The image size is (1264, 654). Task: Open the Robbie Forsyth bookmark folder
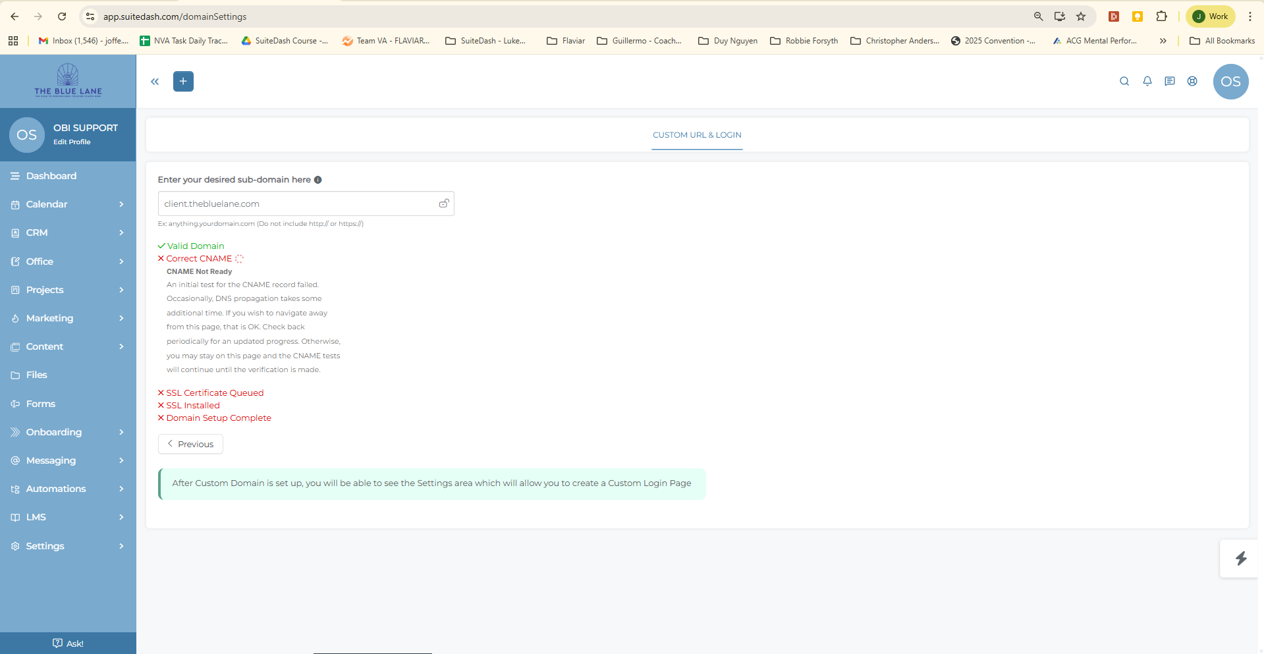click(x=804, y=41)
